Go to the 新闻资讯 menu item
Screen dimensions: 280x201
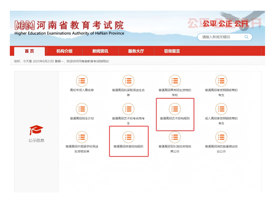pyautogui.click(x=100, y=51)
